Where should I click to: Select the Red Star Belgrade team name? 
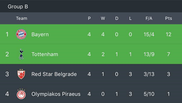pyautogui.click(x=54, y=74)
